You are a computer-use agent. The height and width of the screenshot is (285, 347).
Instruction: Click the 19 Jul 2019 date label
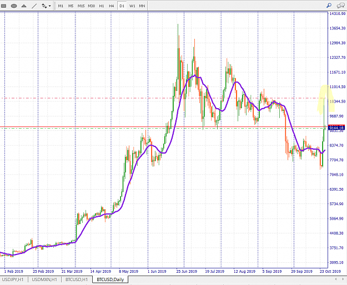coord(214,271)
